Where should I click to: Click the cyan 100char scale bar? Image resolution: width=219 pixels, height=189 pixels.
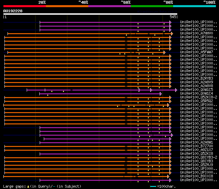point(153,186)
